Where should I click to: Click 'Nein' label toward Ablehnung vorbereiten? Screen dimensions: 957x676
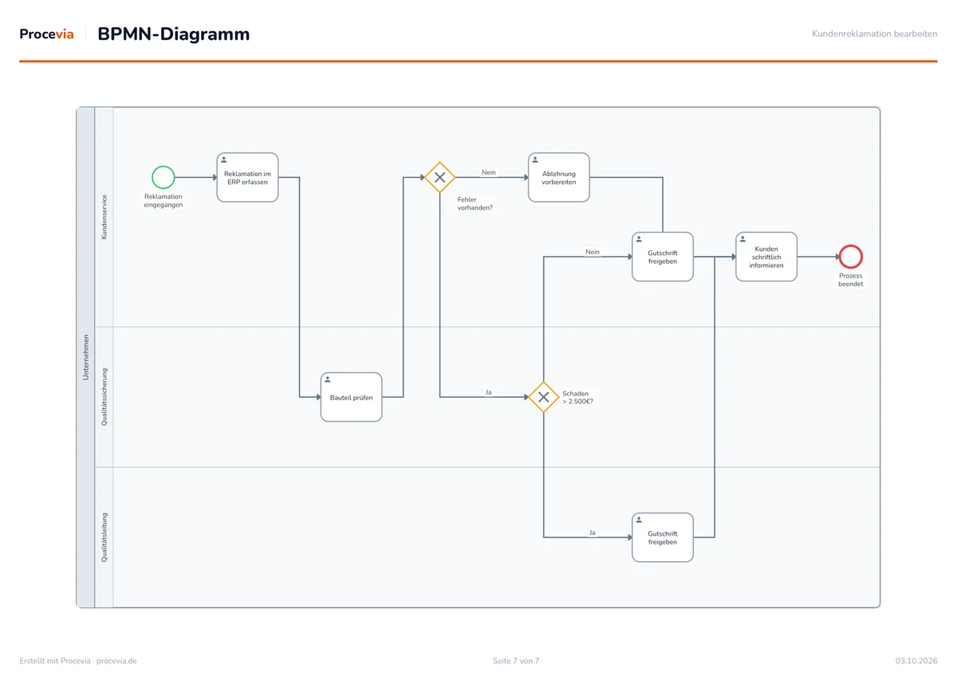[x=489, y=172]
